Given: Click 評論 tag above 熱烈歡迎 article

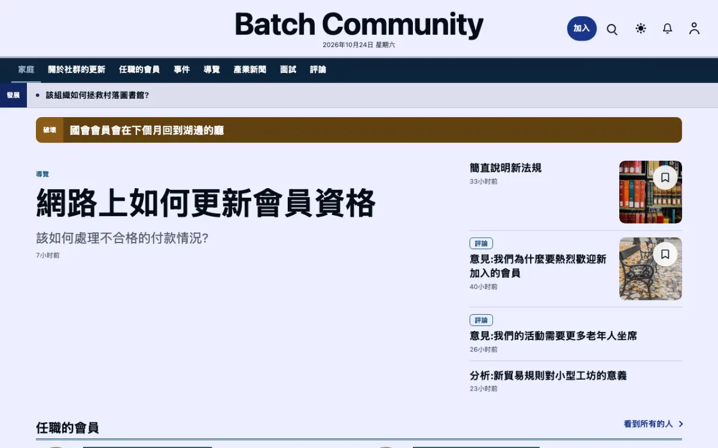Looking at the screenshot, I should pos(481,244).
